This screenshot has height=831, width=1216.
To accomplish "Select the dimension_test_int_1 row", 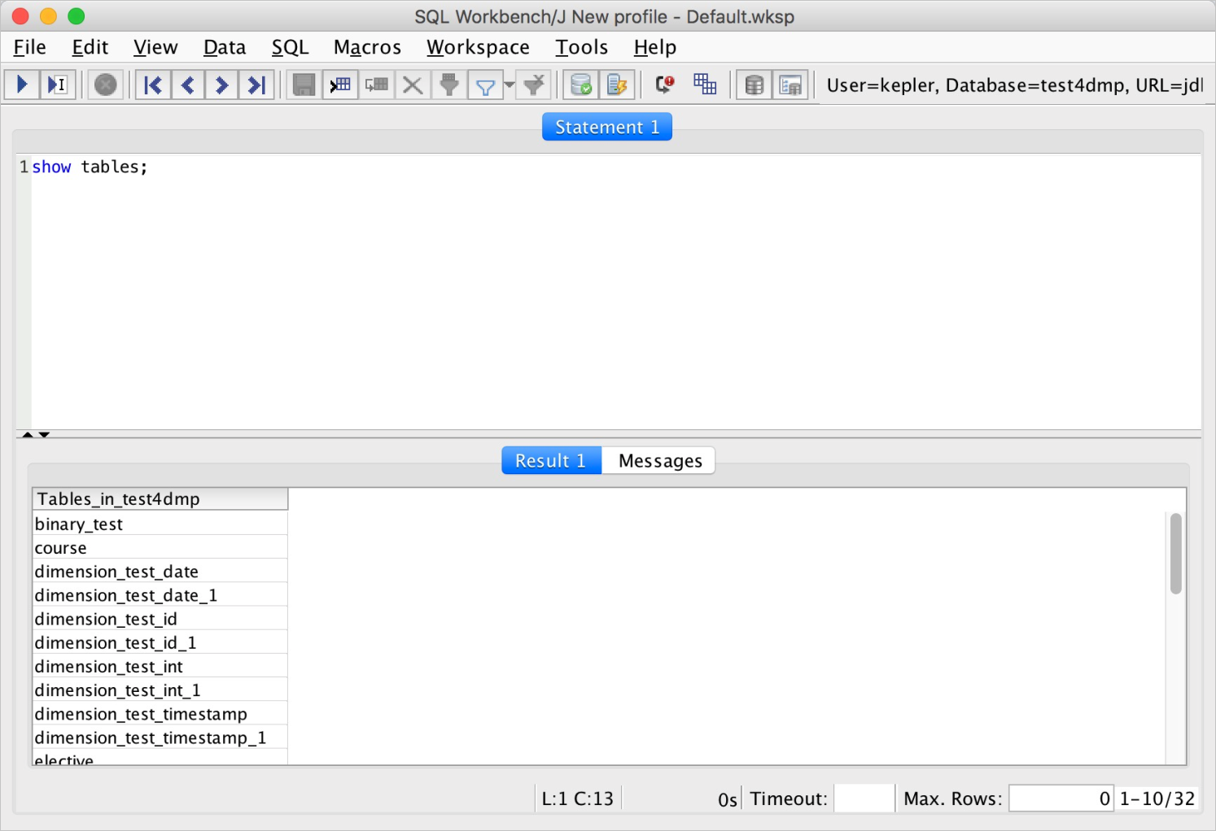I will [x=160, y=690].
